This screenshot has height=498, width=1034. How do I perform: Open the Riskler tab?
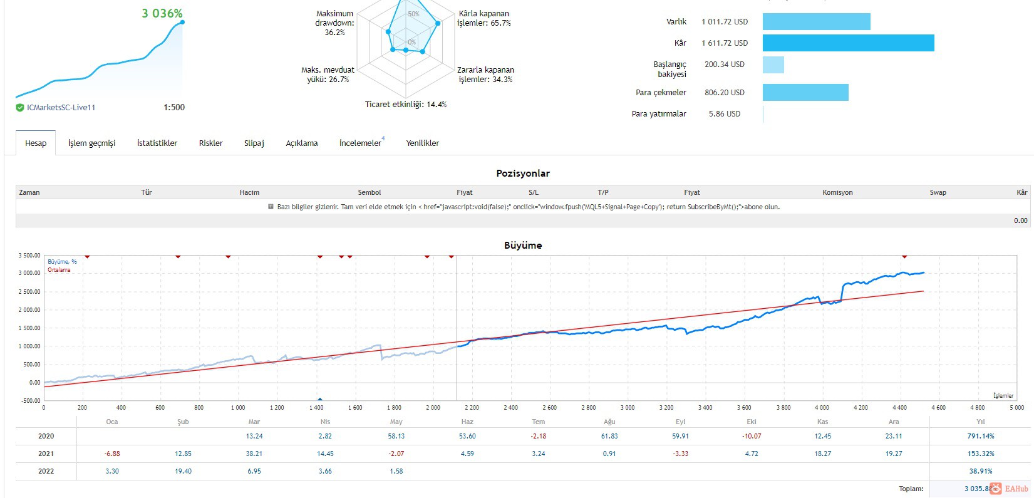pos(211,143)
